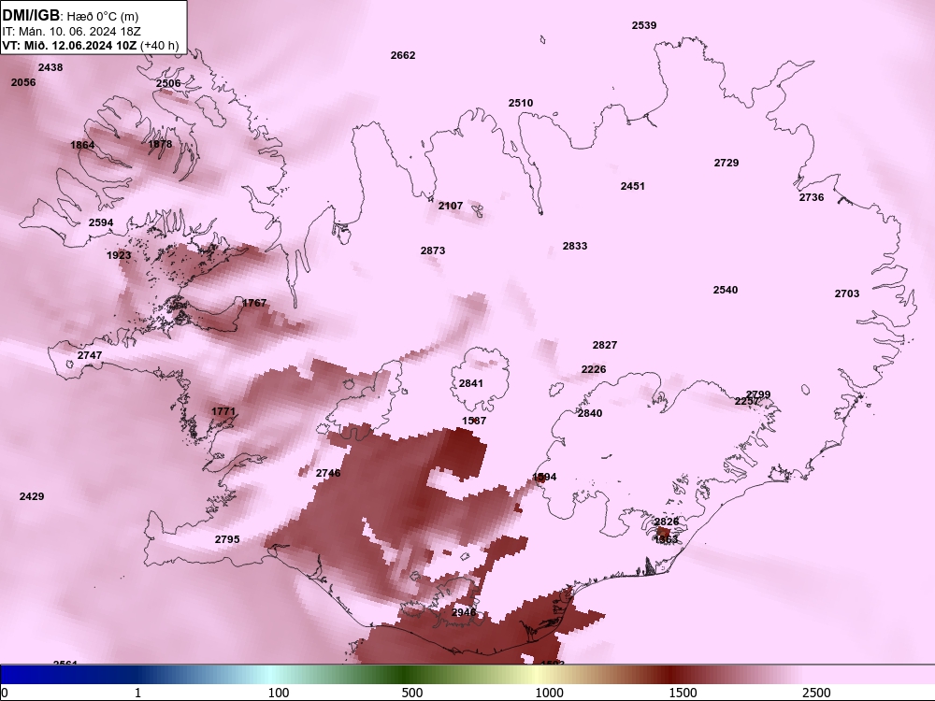
Task: Select the map value 2540
Action: pos(726,290)
